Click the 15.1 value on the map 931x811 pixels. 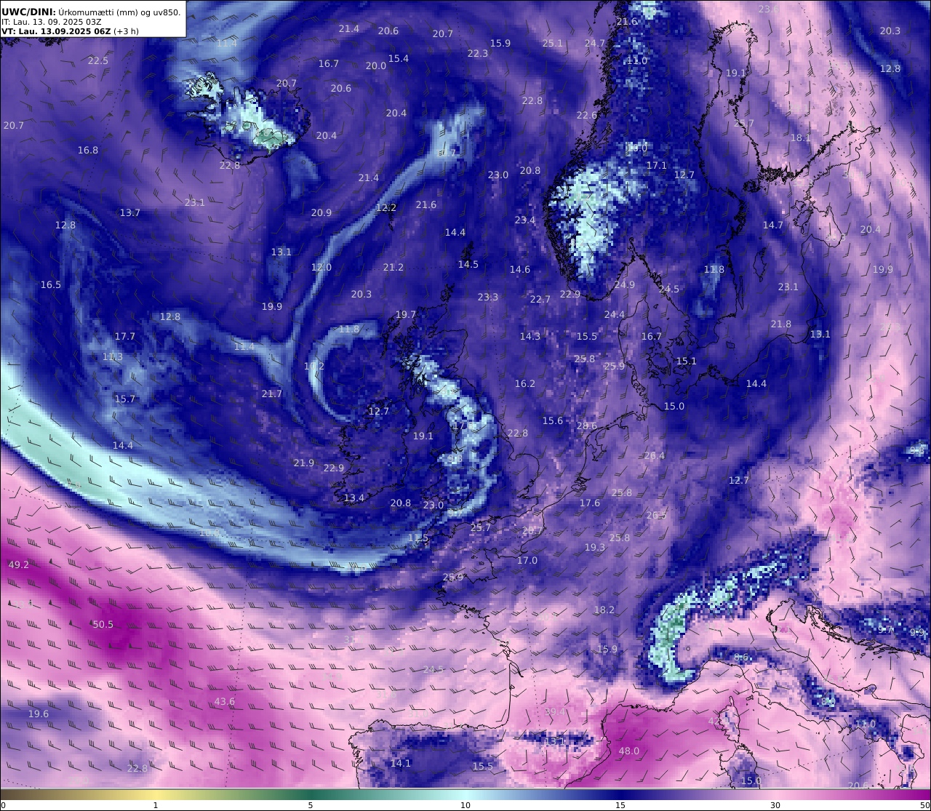[687, 361]
